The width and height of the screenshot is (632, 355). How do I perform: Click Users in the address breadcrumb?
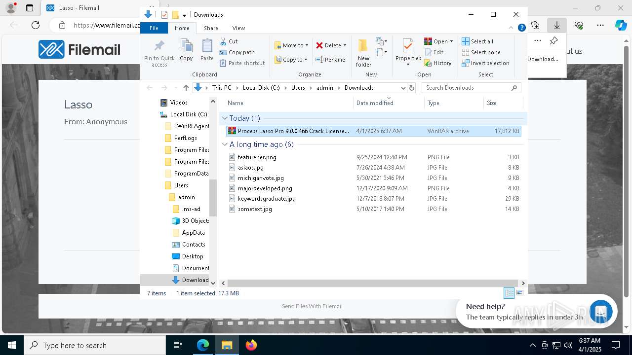298,88
